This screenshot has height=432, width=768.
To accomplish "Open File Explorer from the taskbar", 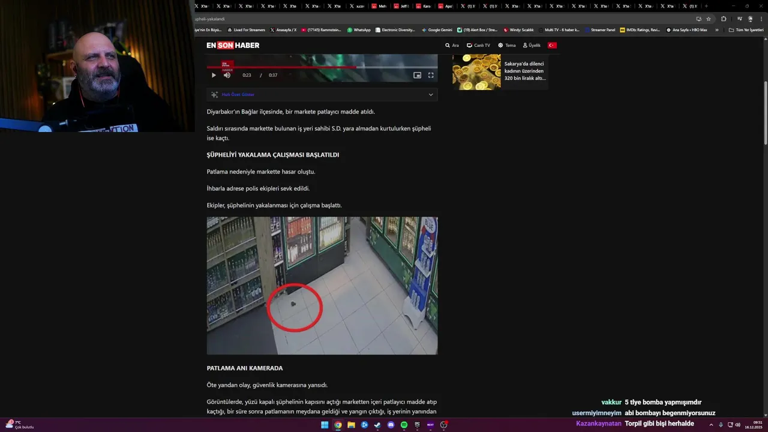I will (351, 425).
